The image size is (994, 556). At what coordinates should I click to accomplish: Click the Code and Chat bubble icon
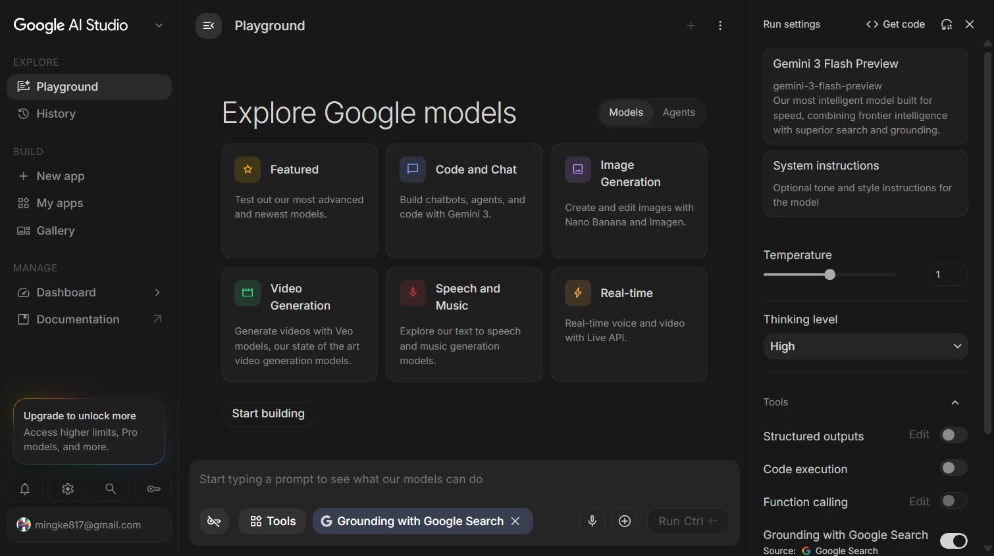pyautogui.click(x=413, y=170)
